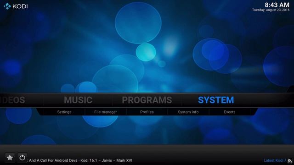Open System info

(x=188, y=112)
